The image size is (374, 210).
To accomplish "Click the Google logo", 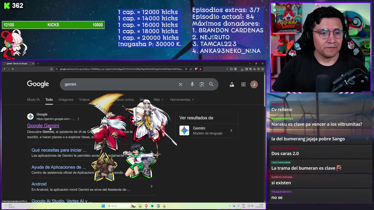I will pos(38,84).
